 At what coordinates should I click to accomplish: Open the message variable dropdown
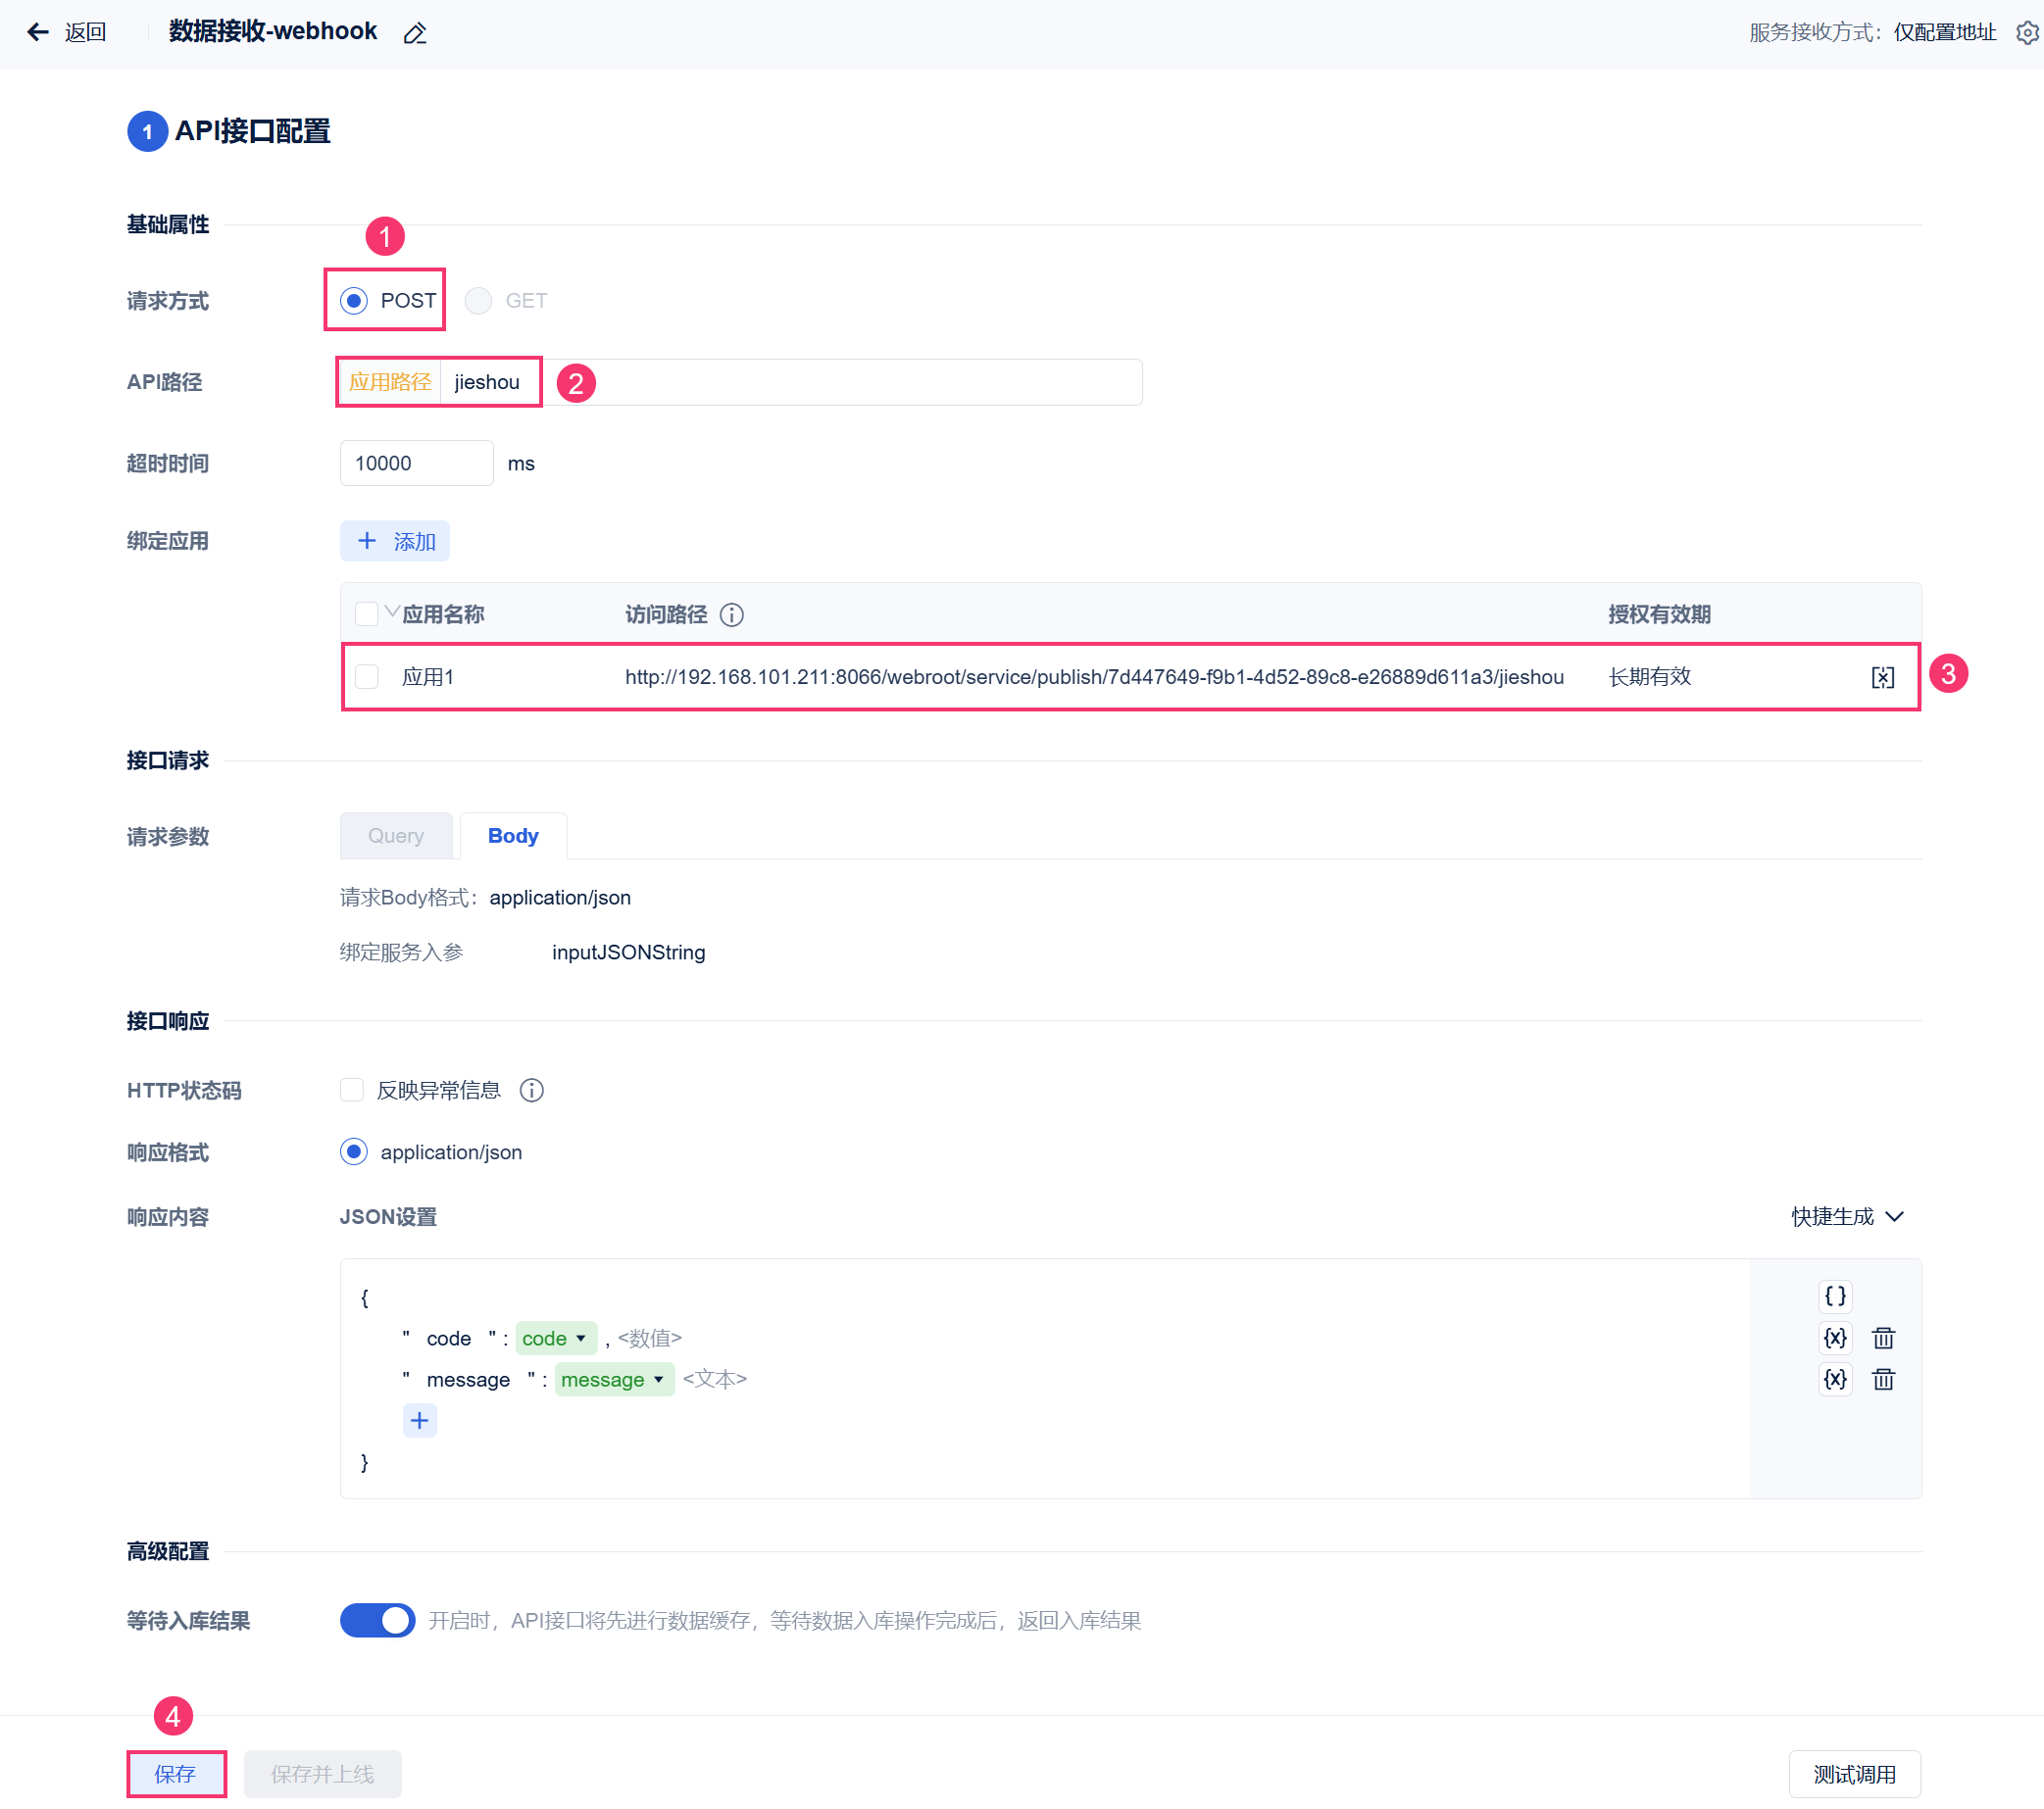615,1380
